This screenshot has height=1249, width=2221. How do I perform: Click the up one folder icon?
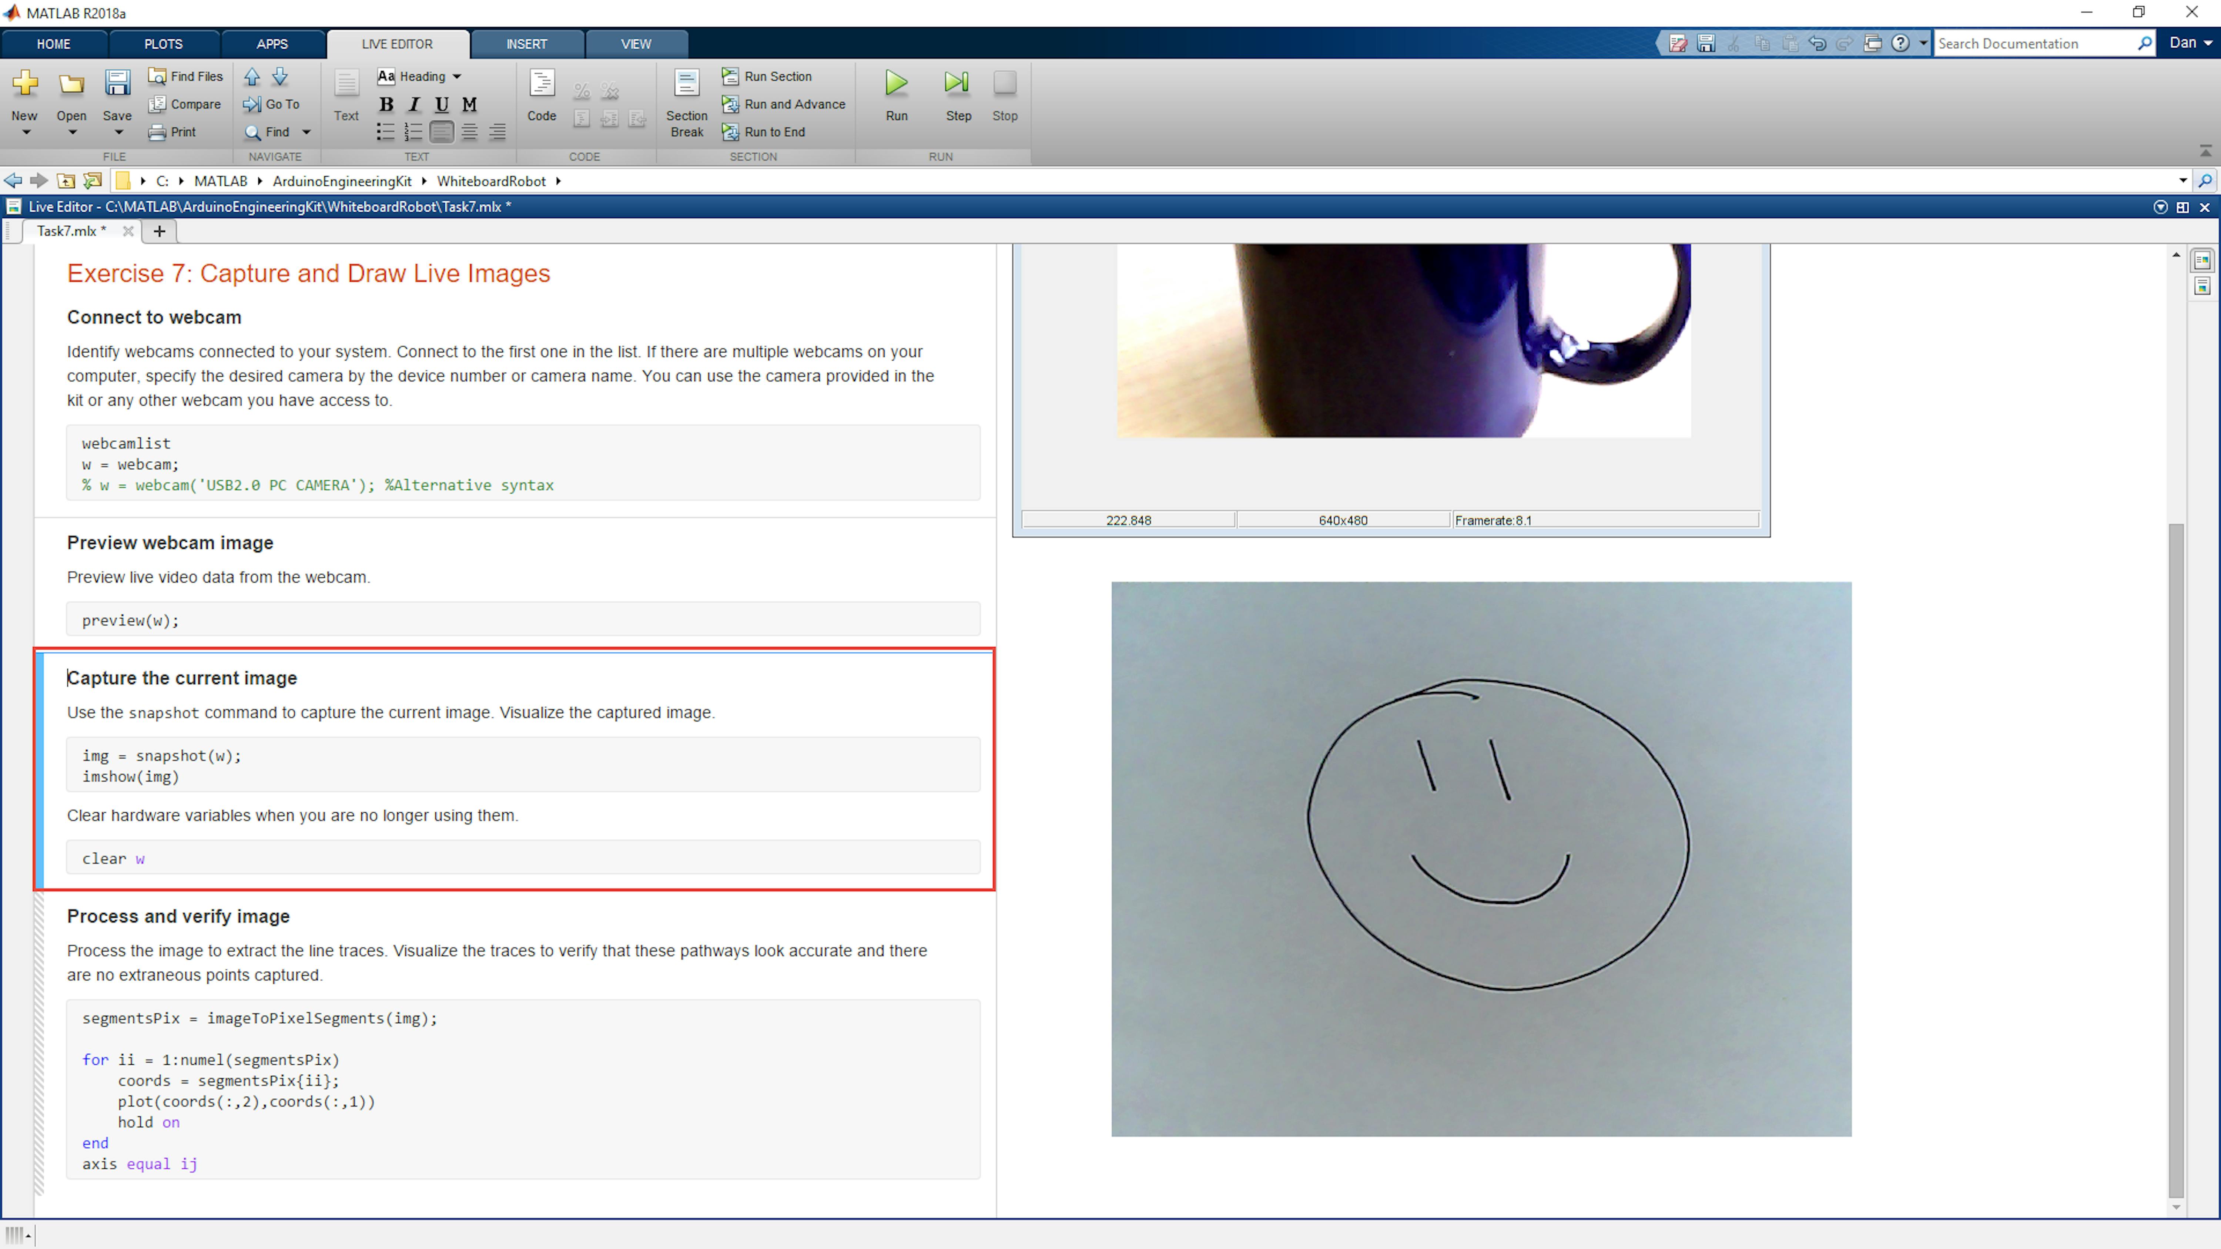(66, 181)
